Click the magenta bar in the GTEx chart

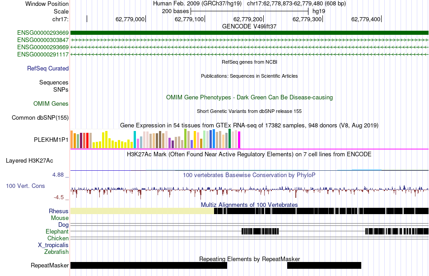pos(239,140)
